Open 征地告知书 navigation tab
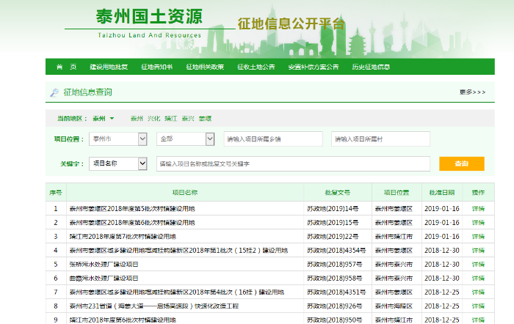This screenshot has width=514, height=324. [x=156, y=67]
